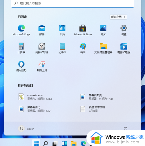
Task: Open 文件资源管理器 in pinned apps
Action: tap(103, 48)
